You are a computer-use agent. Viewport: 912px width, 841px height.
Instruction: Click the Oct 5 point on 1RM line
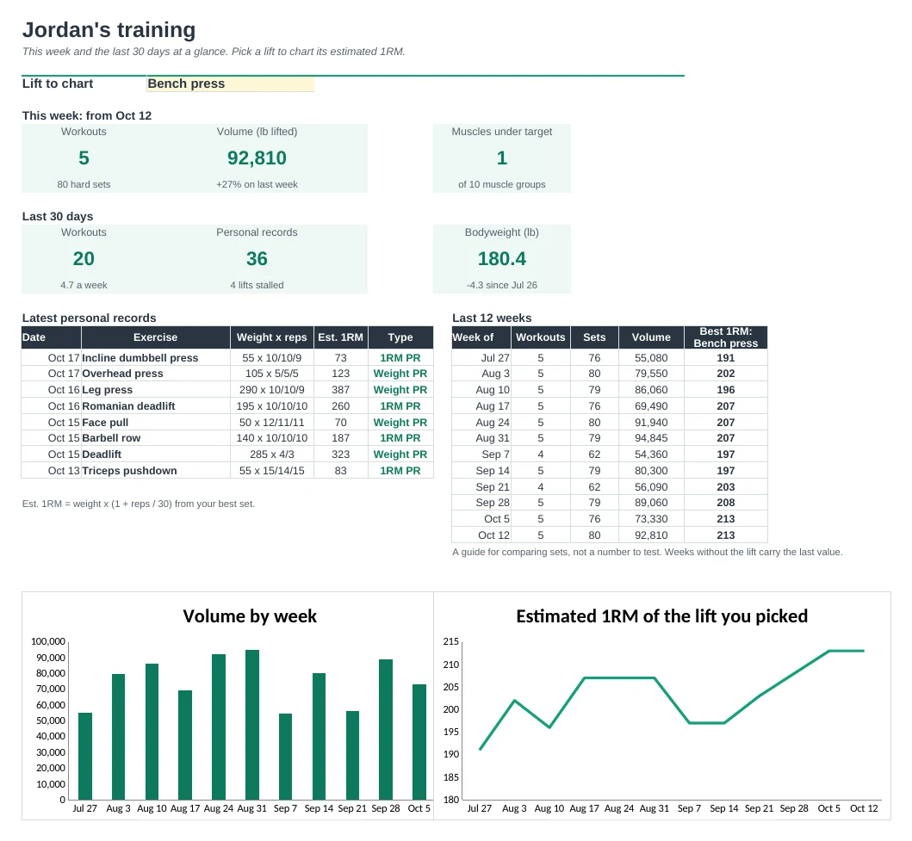(x=828, y=651)
